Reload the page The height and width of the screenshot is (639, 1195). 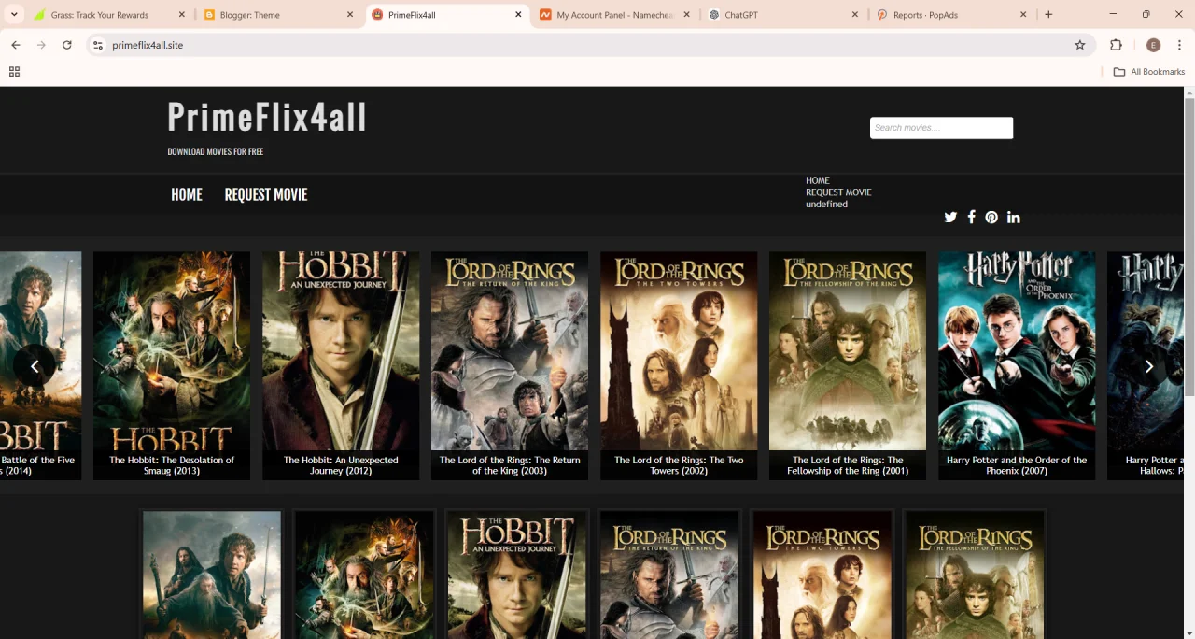click(67, 45)
